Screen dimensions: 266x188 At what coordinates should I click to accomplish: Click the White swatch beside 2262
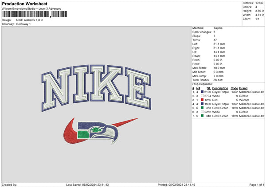[x=202, y=112]
